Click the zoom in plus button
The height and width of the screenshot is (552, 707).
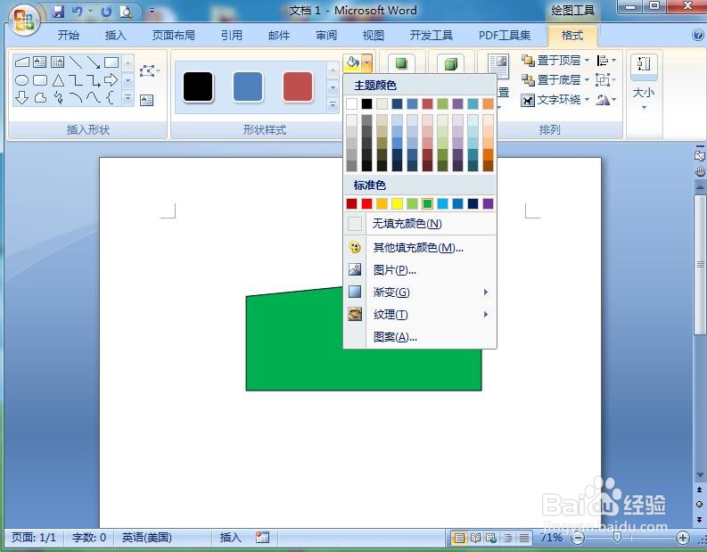click(683, 538)
